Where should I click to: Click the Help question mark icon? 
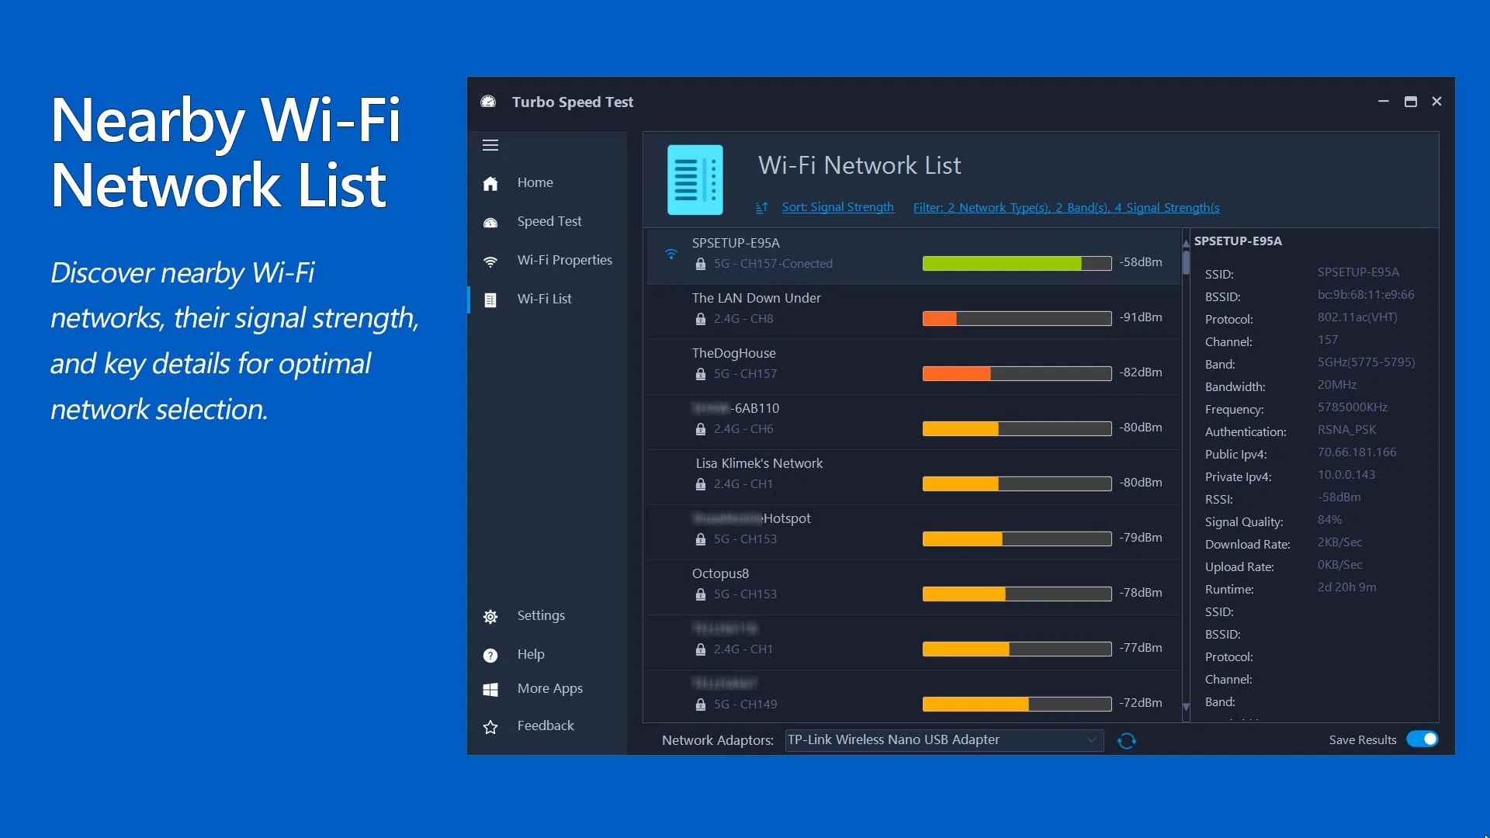490,656
